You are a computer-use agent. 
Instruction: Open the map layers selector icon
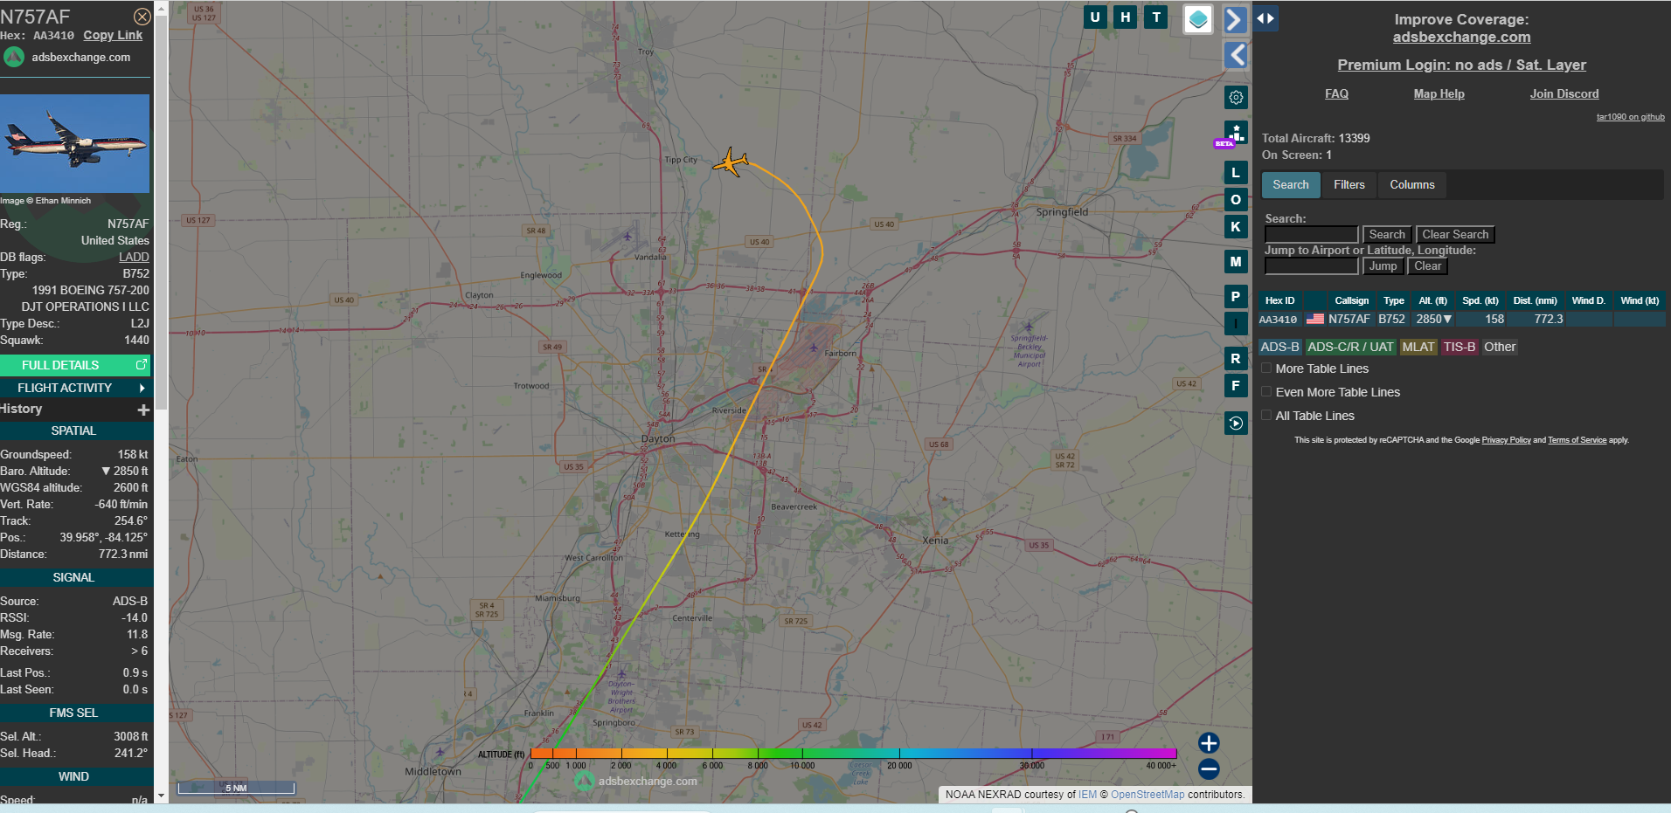(1198, 18)
